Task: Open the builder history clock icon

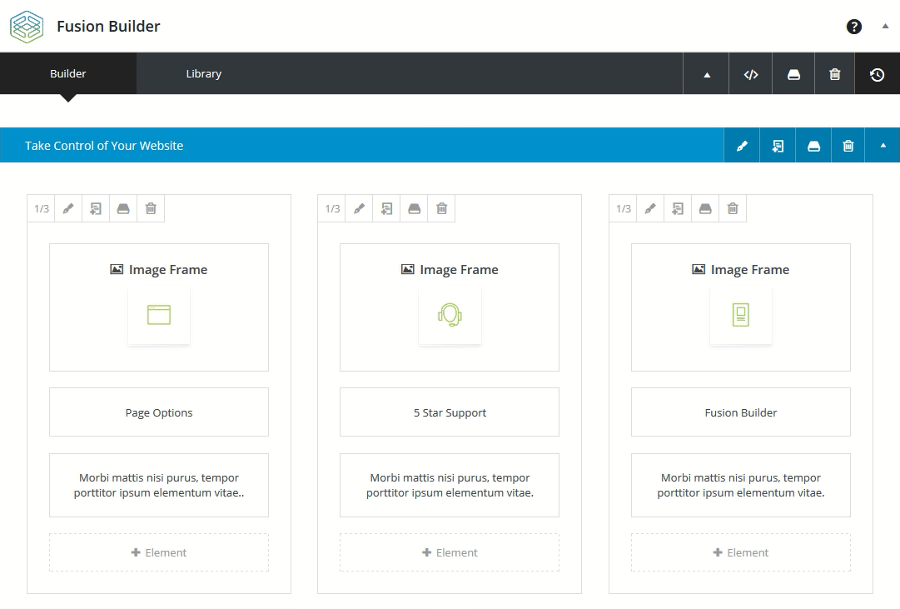Action: pos(877,74)
